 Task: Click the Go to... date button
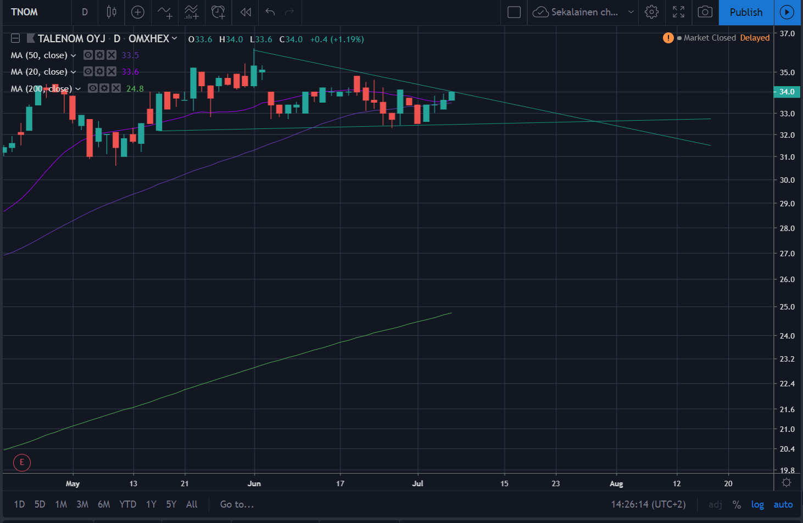(237, 504)
